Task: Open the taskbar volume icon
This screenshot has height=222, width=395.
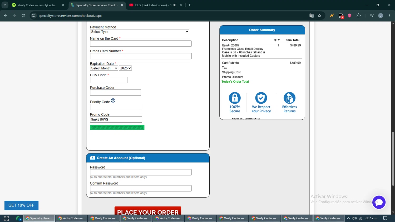Action: [x=354, y=218]
